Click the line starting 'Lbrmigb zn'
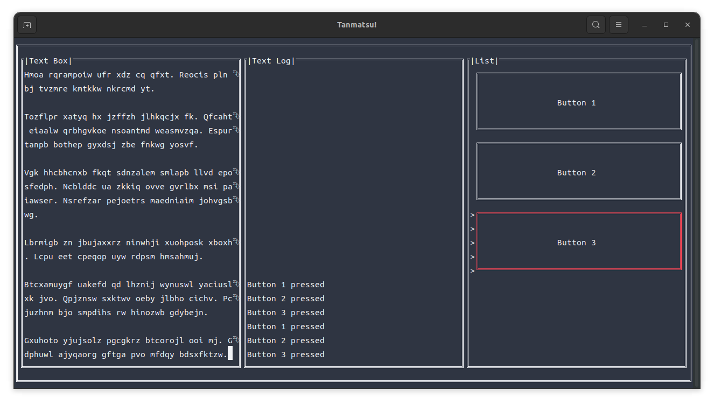Screen dimensions: 714x404 (128, 243)
